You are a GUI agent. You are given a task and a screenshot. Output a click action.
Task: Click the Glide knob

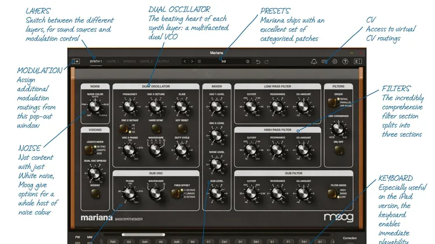coord(182,107)
